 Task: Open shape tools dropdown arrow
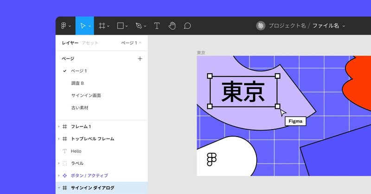pos(127,26)
